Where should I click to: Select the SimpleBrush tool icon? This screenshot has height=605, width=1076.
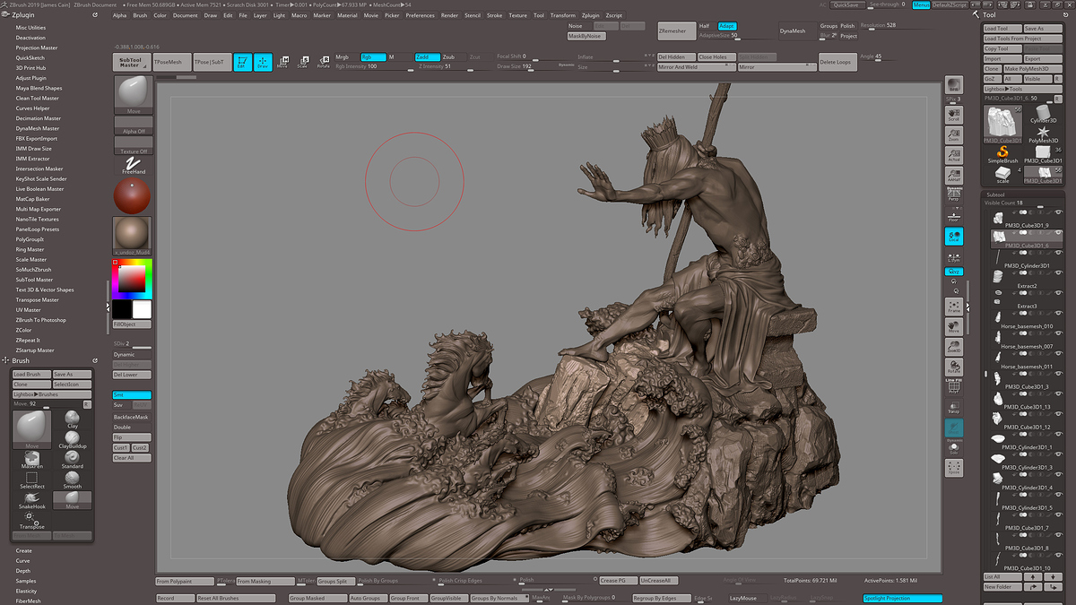1002,154
